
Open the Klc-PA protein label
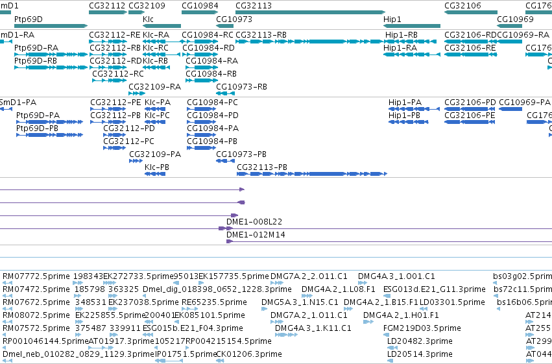point(158,103)
